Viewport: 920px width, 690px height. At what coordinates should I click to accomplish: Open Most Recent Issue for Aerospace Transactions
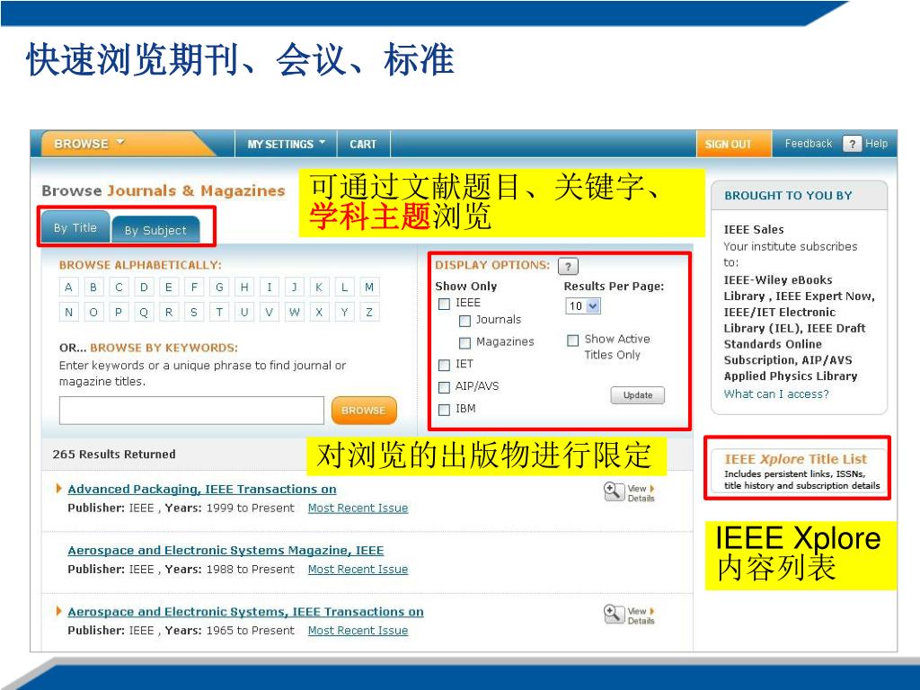tap(358, 631)
